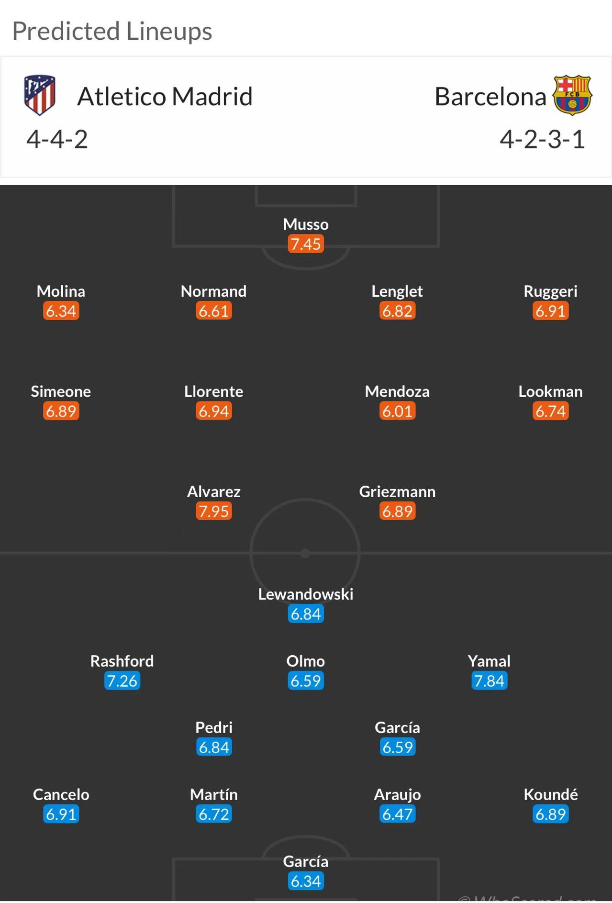This screenshot has height=903, width=612.
Task: Select Mendoza's 6.01 rating badge
Action: [x=397, y=411]
